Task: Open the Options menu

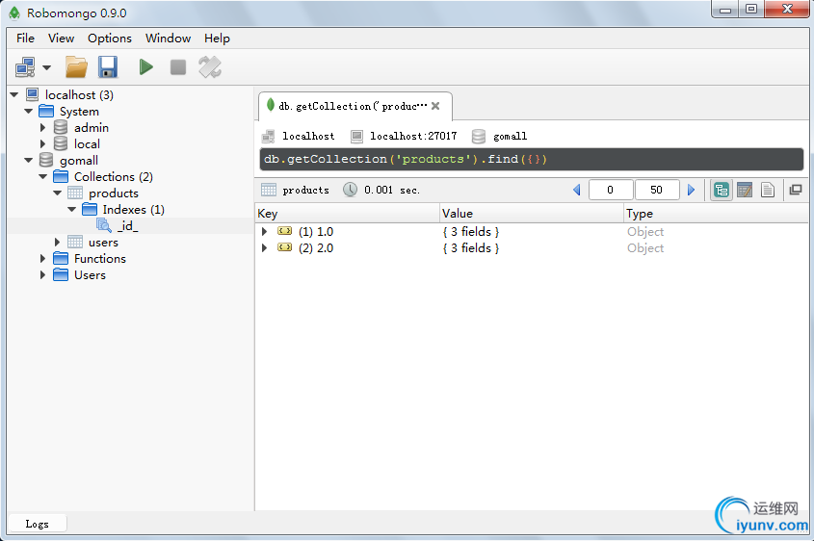Action: [110, 39]
